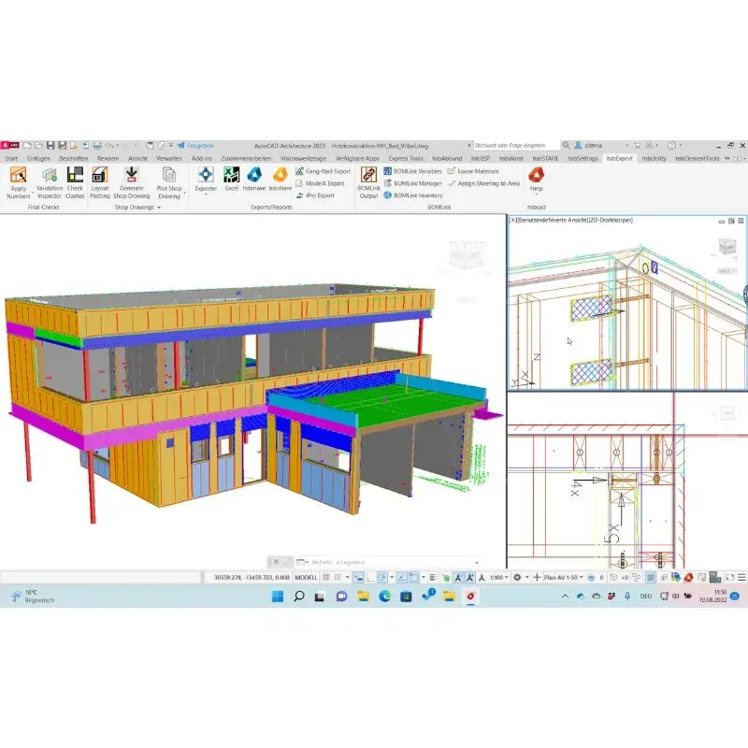
Task: Toggle ortho mode in status bar
Action: (x=370, y=577)
